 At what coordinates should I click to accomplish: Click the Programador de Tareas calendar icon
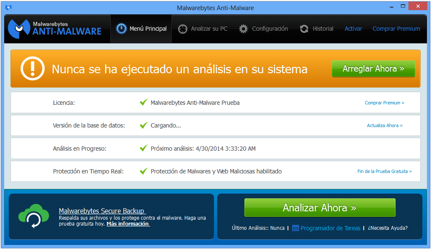pyautogui.click(x=295, y=228)
